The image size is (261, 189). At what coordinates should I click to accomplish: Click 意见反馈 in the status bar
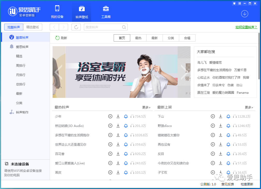[228, 184]
